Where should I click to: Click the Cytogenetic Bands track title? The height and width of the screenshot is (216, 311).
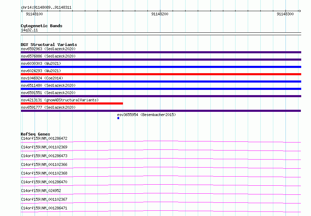point(42,26)
